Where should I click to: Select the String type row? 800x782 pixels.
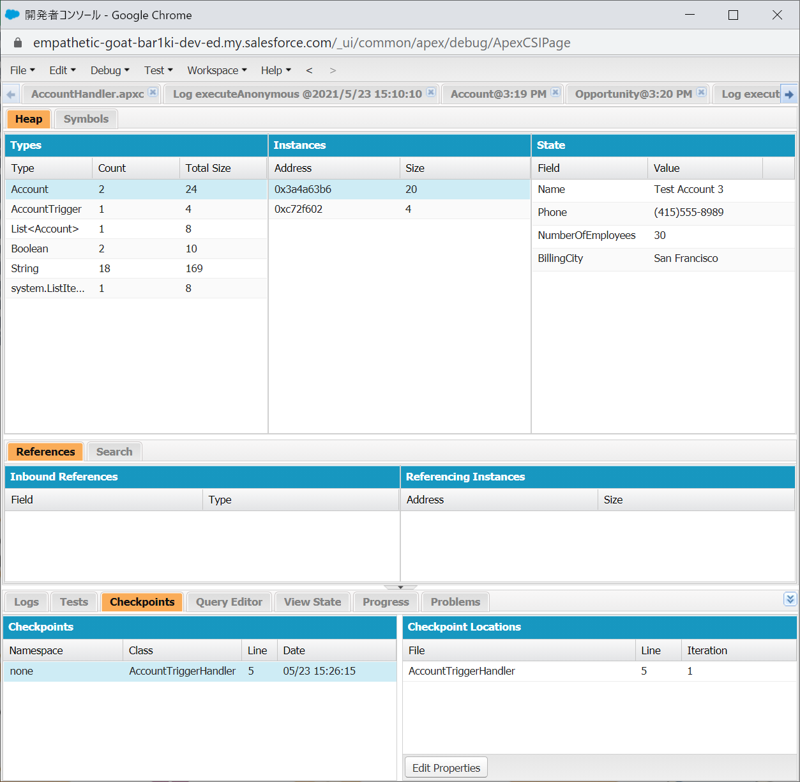click(x=136, y=268)
